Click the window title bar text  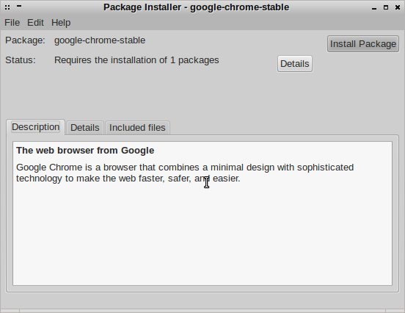(197, 7)
